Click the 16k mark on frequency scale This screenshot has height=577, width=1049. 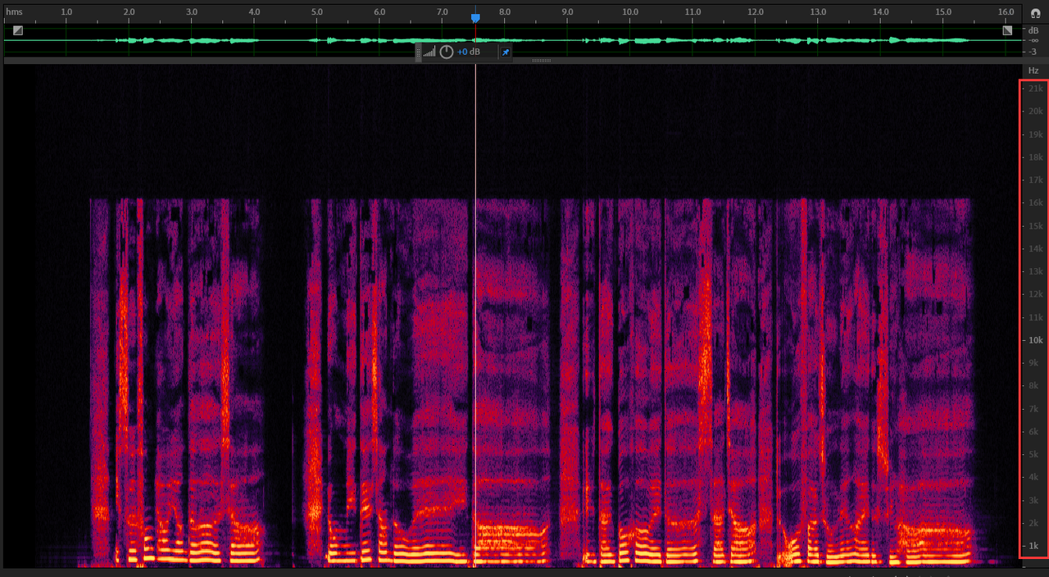click(x=1035, y=202)
